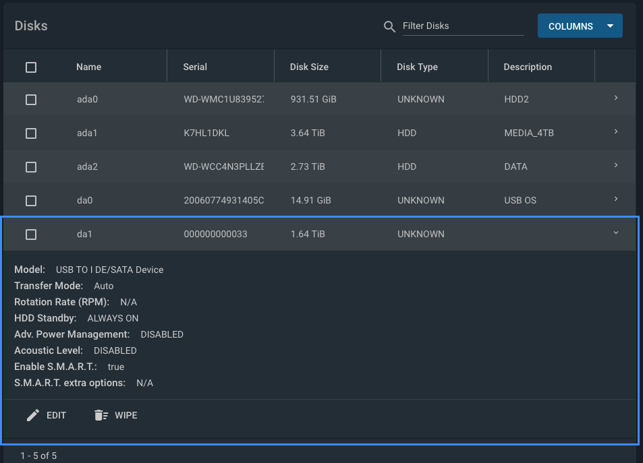
Task: Click the da1 disk name
Action: click(84, 234)
